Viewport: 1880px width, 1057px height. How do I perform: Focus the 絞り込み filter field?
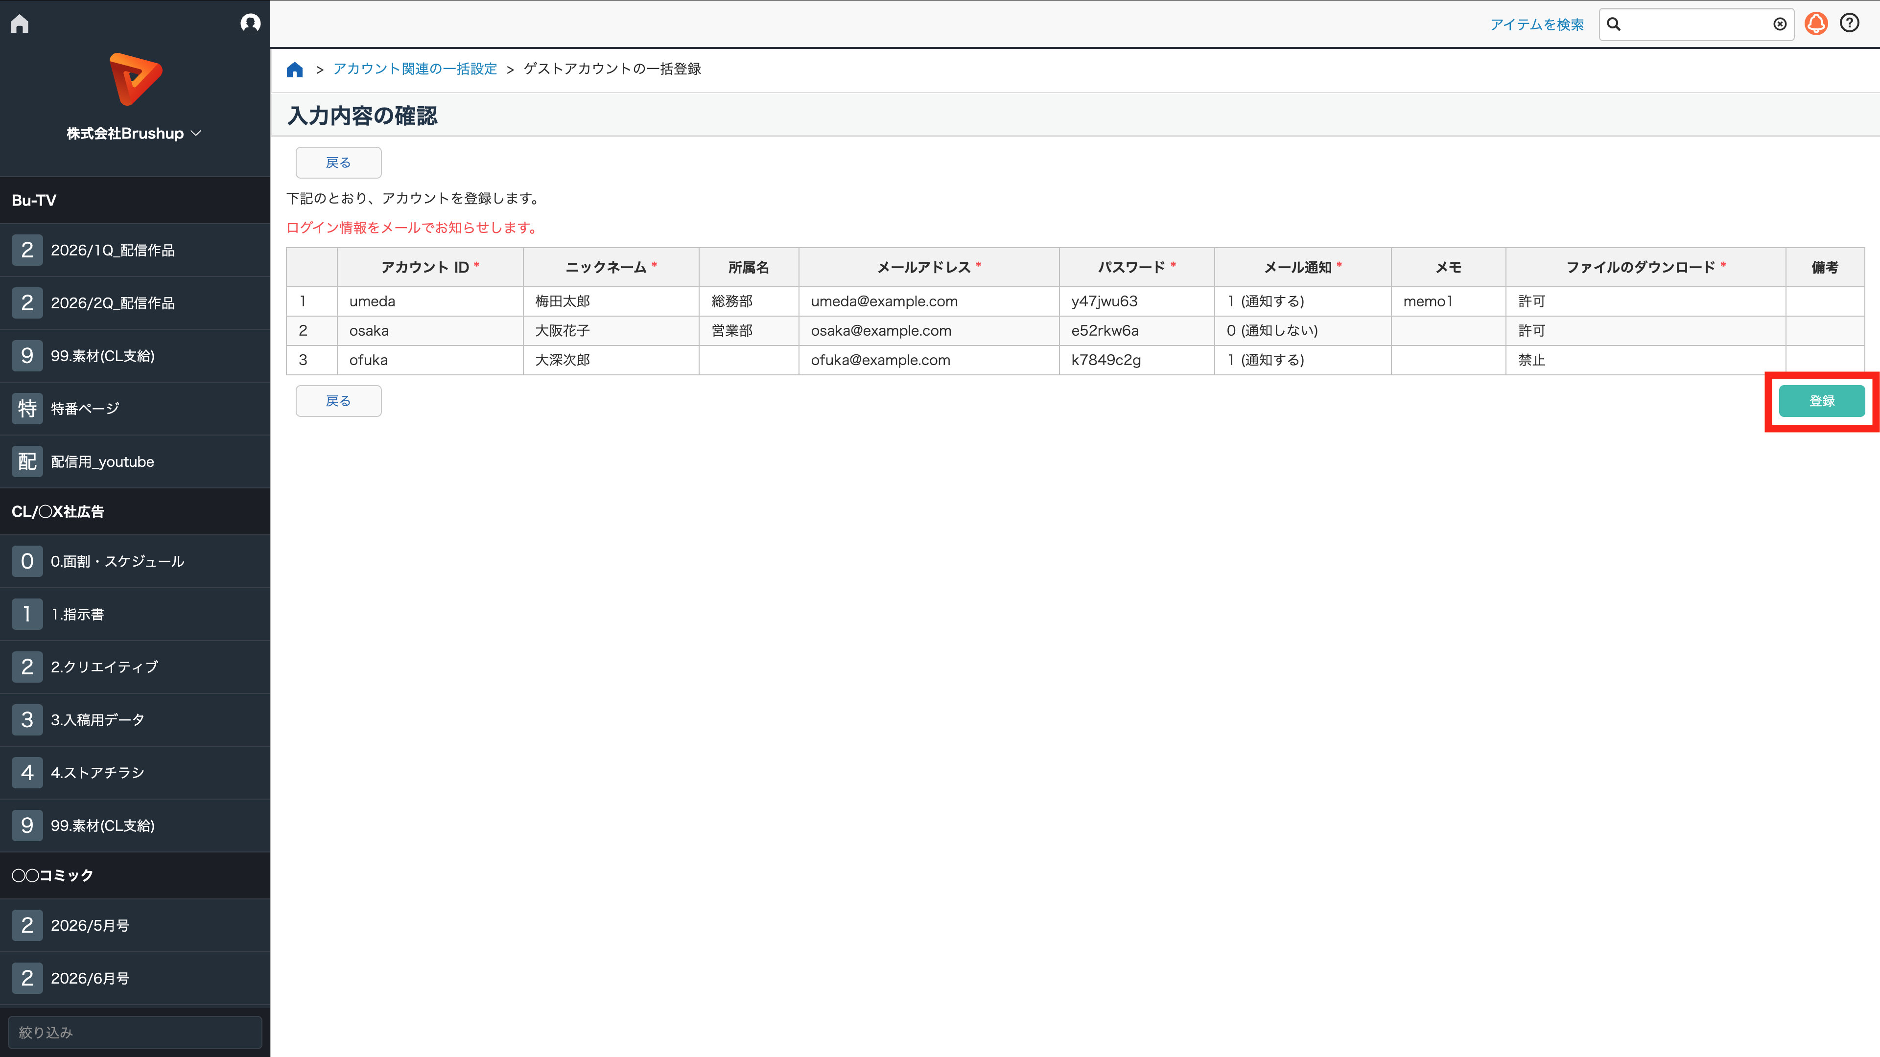[x=135, y=1032]
